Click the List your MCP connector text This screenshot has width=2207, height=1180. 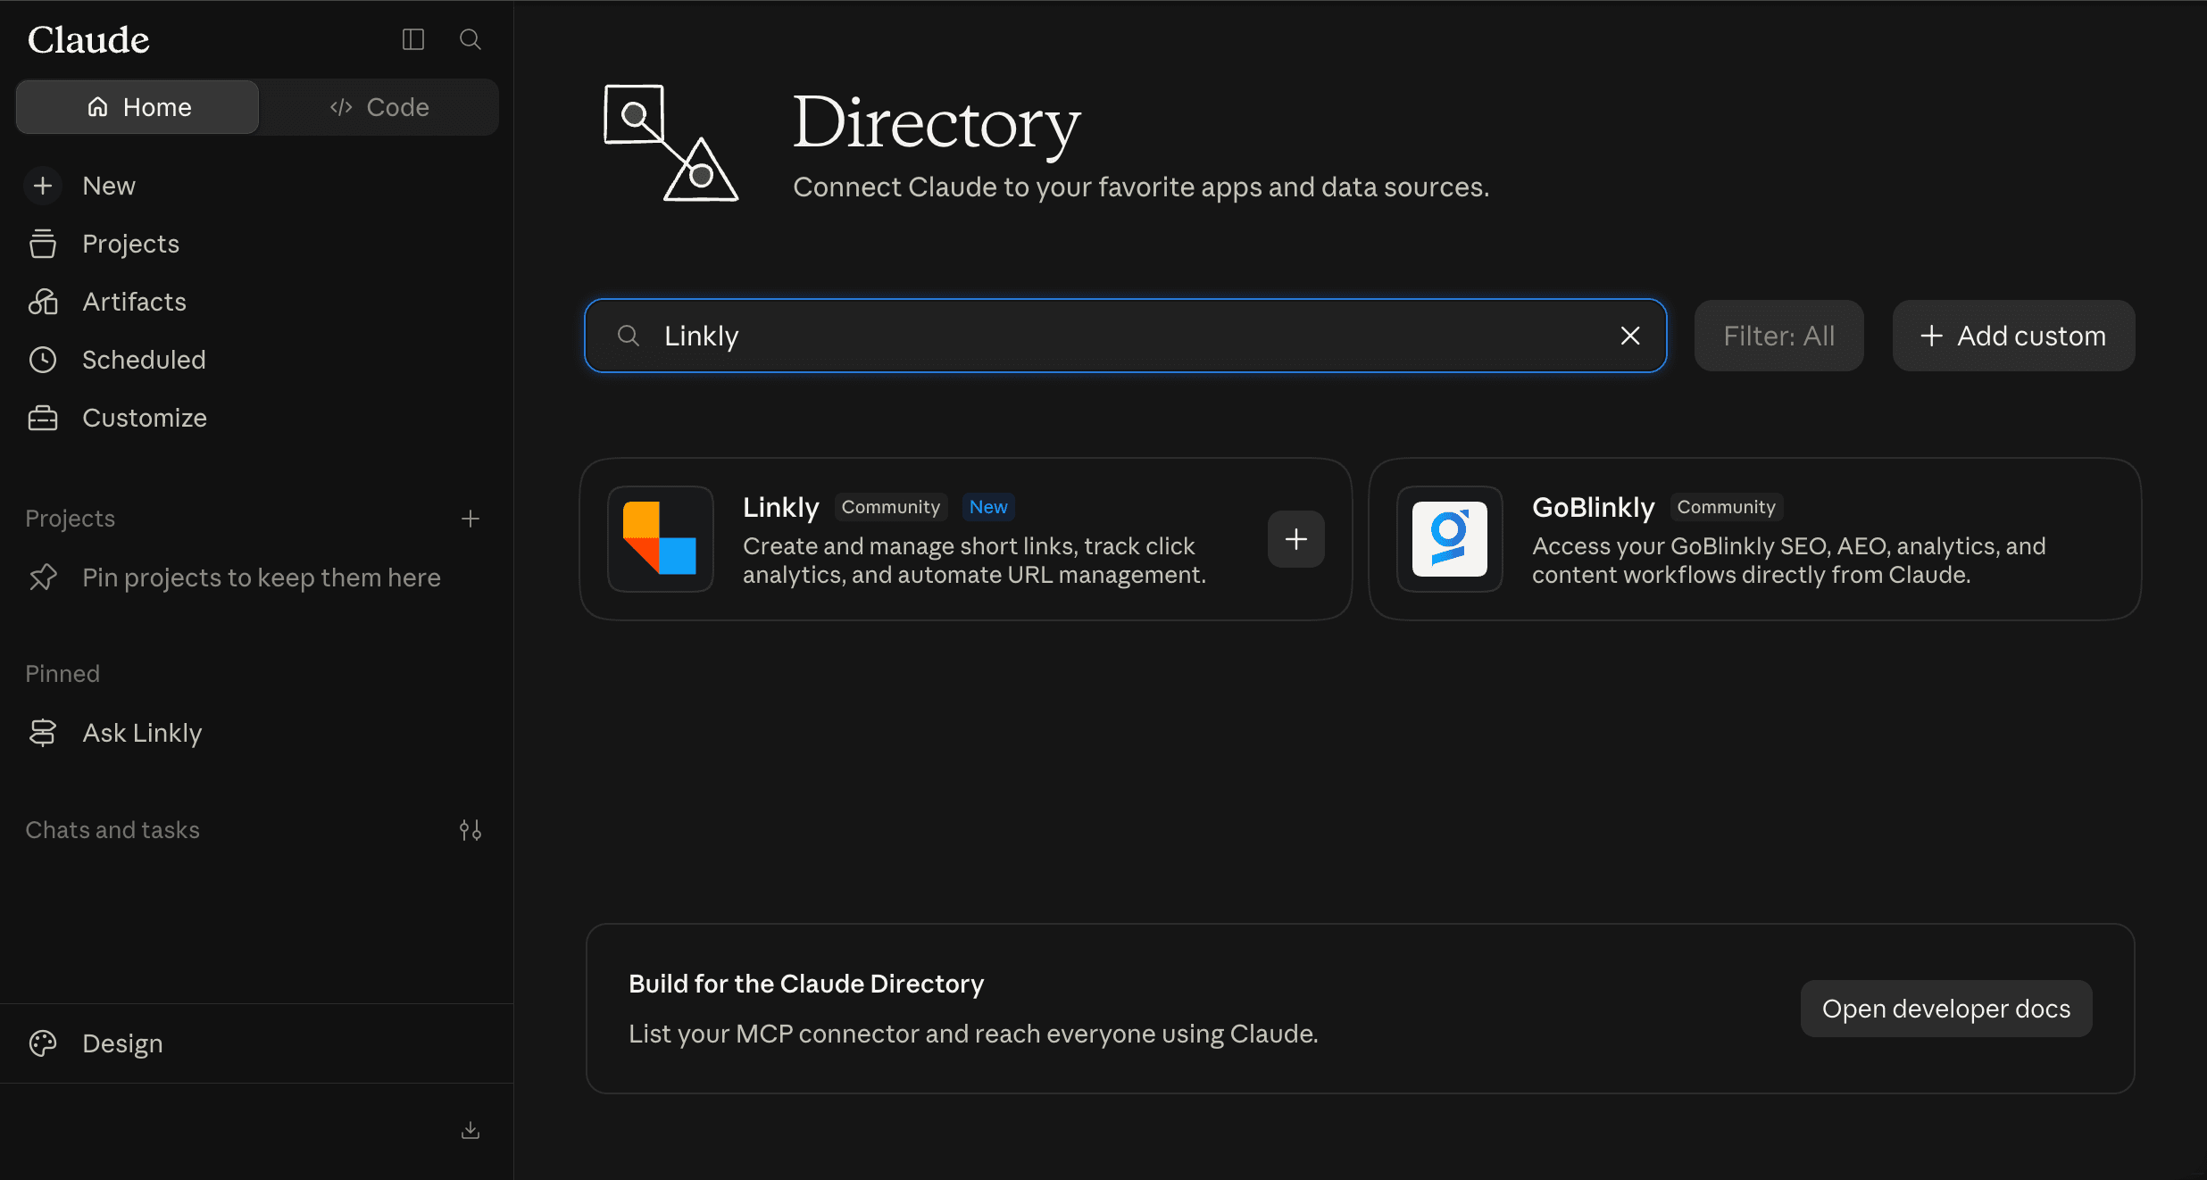(x=973, y=1034)
